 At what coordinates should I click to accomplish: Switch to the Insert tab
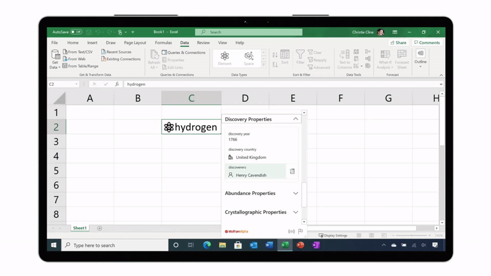[92, 42]
